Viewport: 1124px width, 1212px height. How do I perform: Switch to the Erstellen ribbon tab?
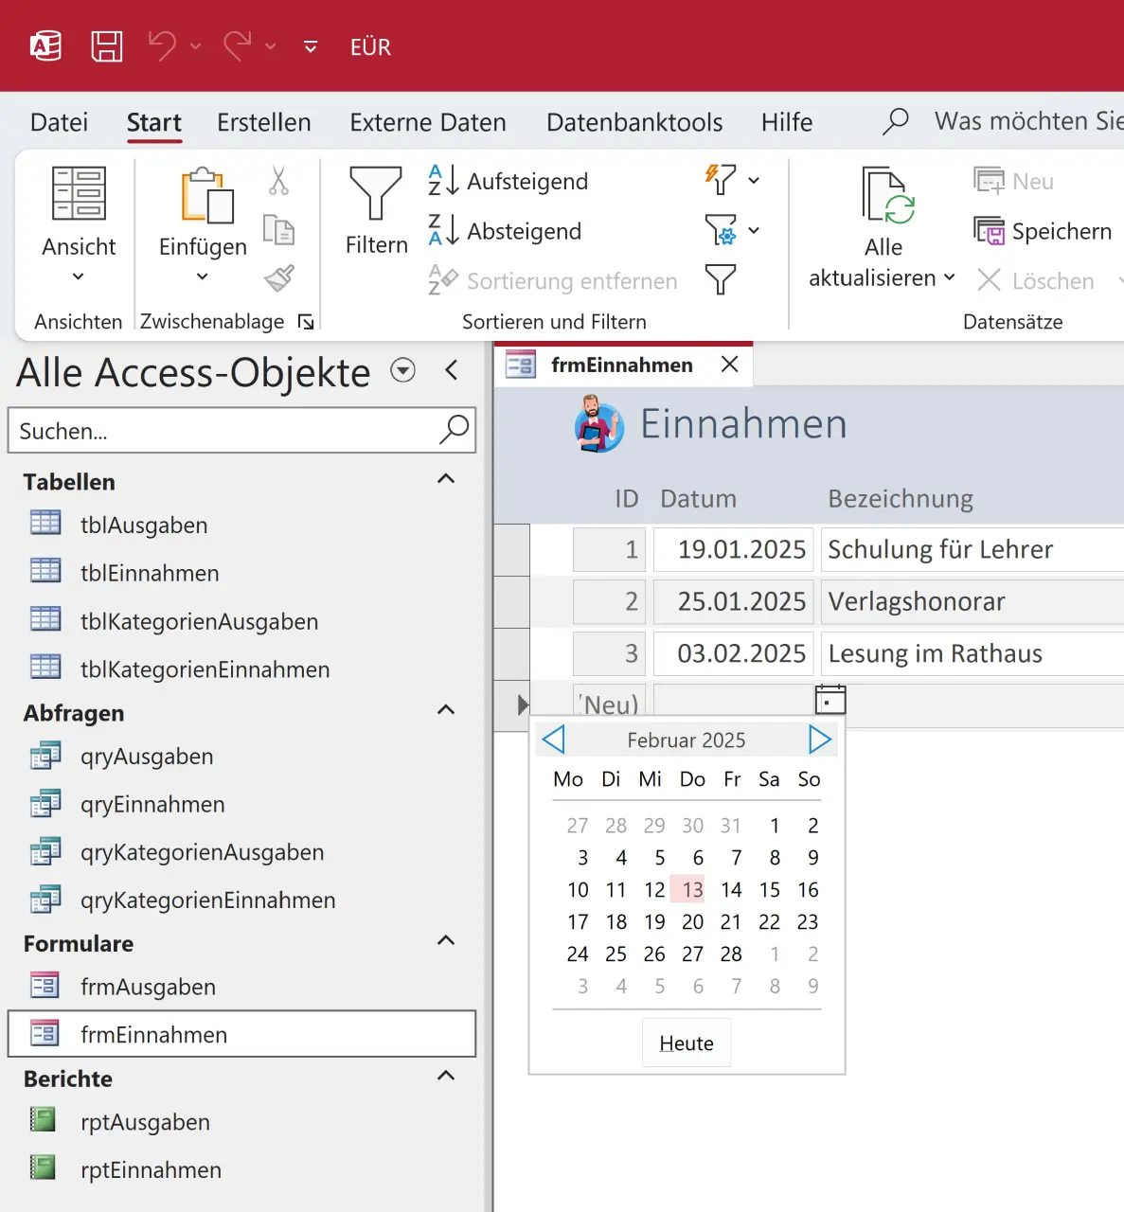[x=263, y=122]
